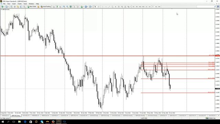The width and height of the screenshot is (220, 124).
Task: Open a new chart window
Action: coord(2,7)
